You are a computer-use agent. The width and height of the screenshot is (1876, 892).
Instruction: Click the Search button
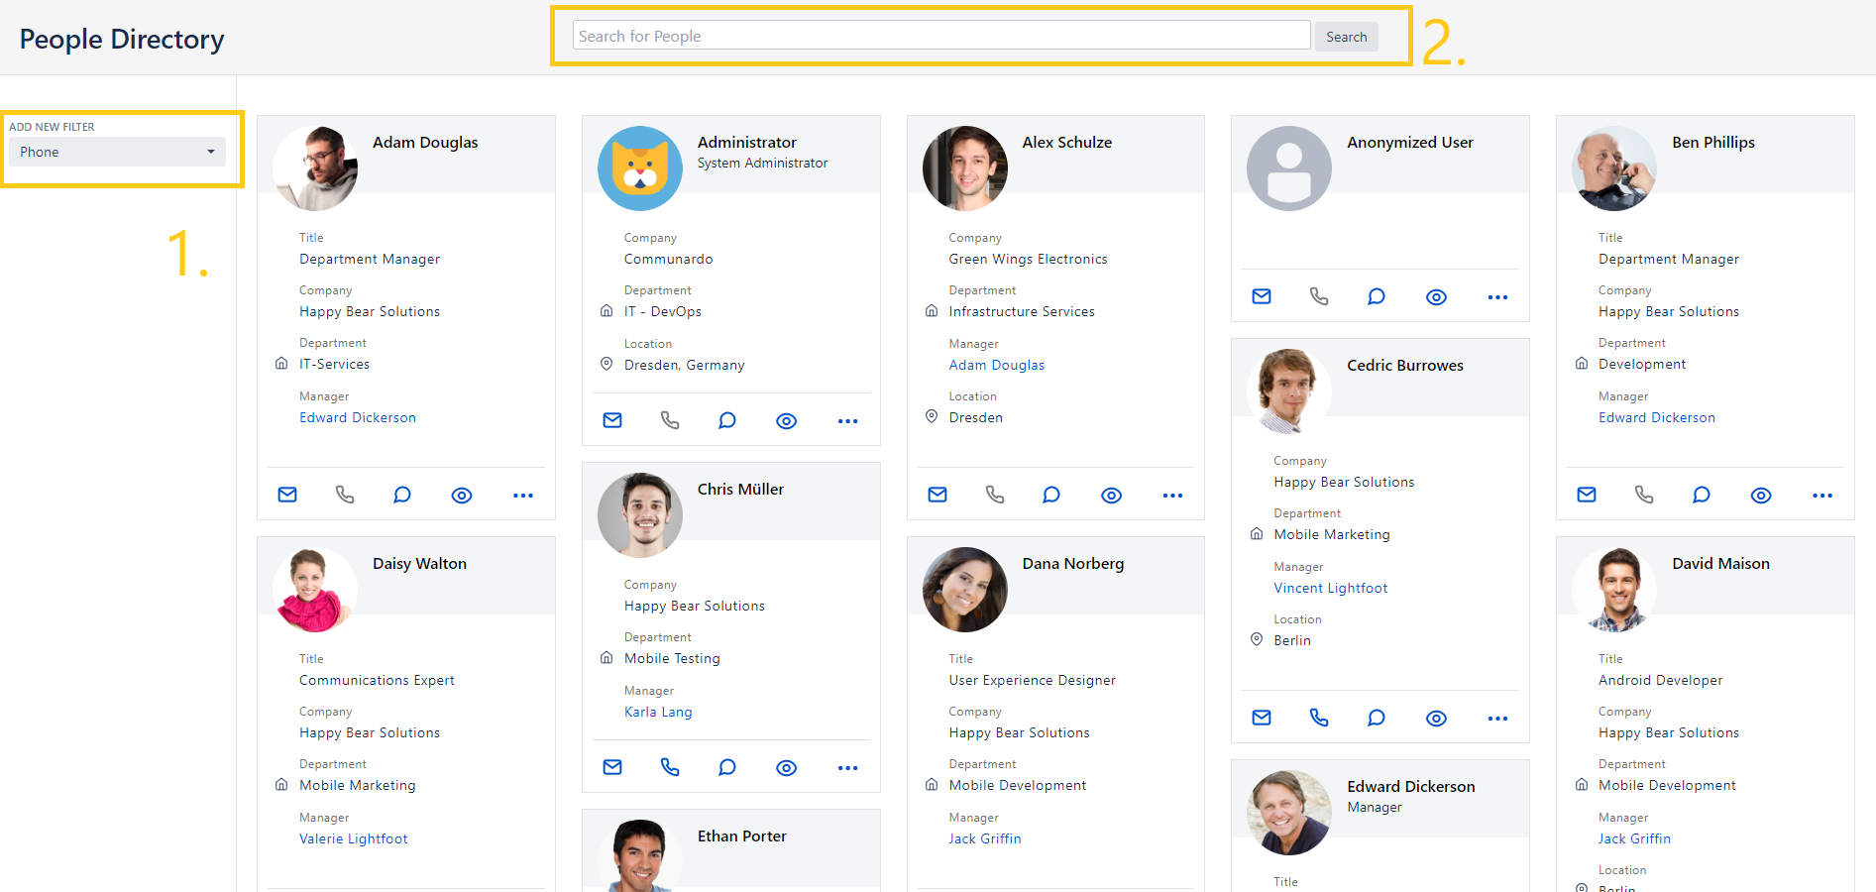pyautogui.click(x=1346, y=37)
